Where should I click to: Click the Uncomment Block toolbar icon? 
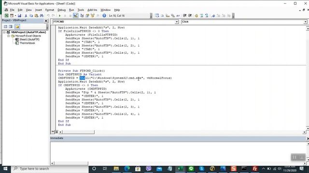pos(207,16)
